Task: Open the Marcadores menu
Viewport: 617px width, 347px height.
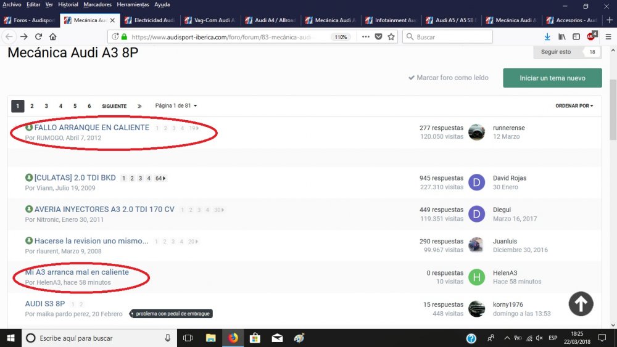Action: coord(97,5)
